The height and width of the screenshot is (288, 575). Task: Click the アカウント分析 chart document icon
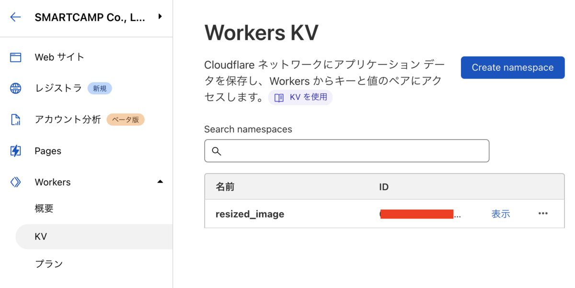pyautogui.click(x=15, y=120)
